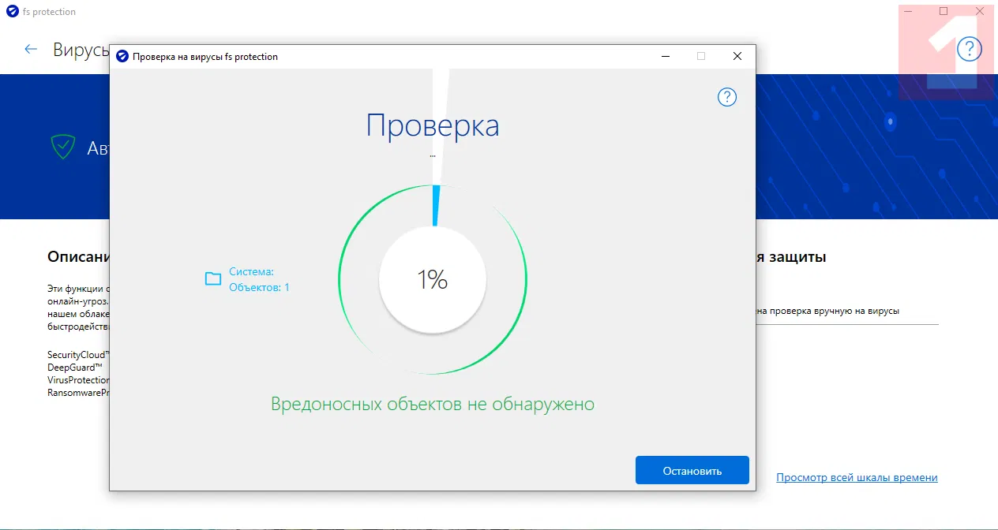Image resolution: width=998 pixels, height=530 pixels.
Task: Click the Проверка на вирусы fs protection title text
Action: [205, 57]
